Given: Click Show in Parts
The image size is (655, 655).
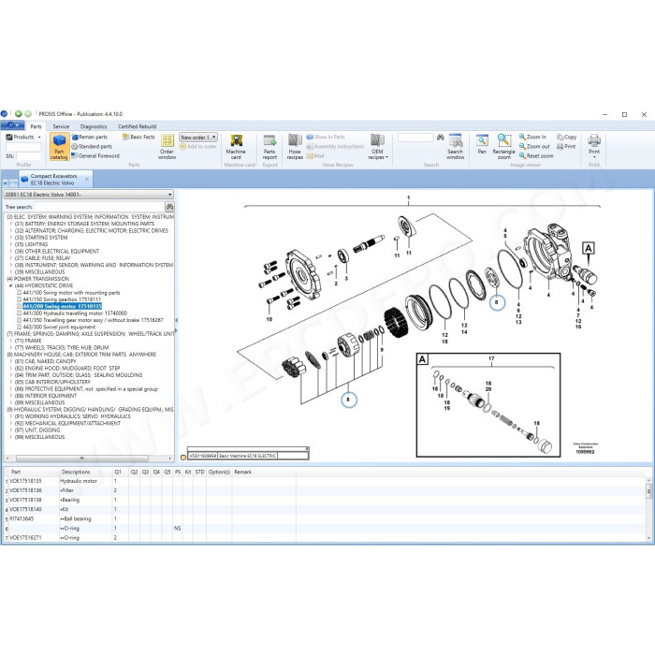Looking at the screenshot, I should [326, 137].
